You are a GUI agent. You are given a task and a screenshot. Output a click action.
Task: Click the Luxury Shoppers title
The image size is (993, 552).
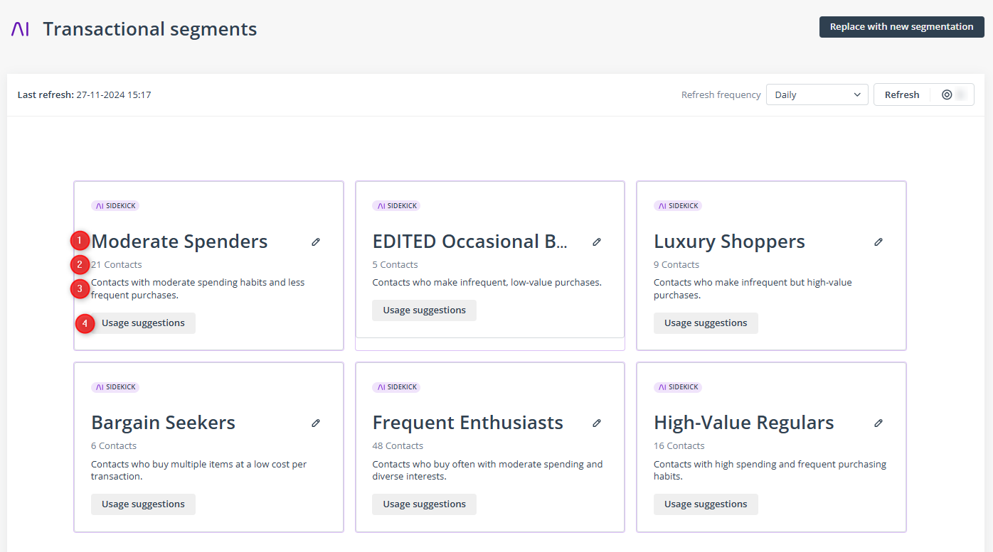click(x=729, y=242)
